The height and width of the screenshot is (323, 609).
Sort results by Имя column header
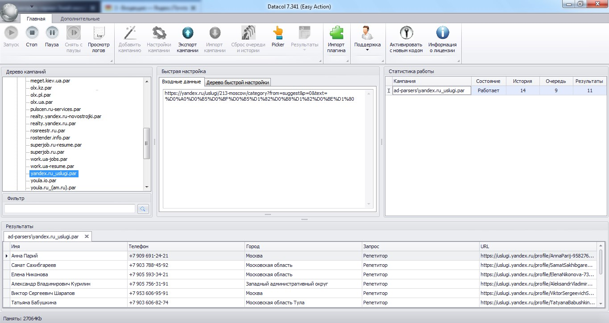pos(68,246)
